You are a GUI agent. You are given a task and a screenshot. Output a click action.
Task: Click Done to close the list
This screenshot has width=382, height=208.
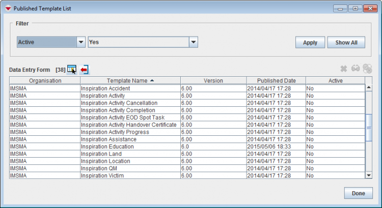[358, 193]
